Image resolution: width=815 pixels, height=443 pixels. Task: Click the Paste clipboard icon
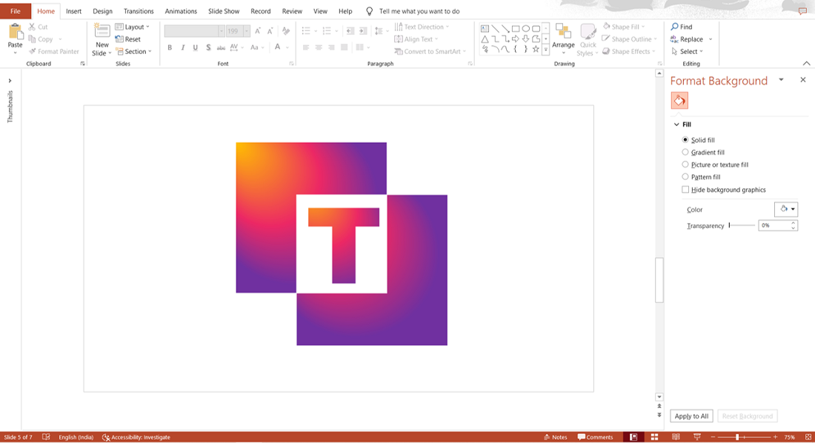tap(15, 33)
